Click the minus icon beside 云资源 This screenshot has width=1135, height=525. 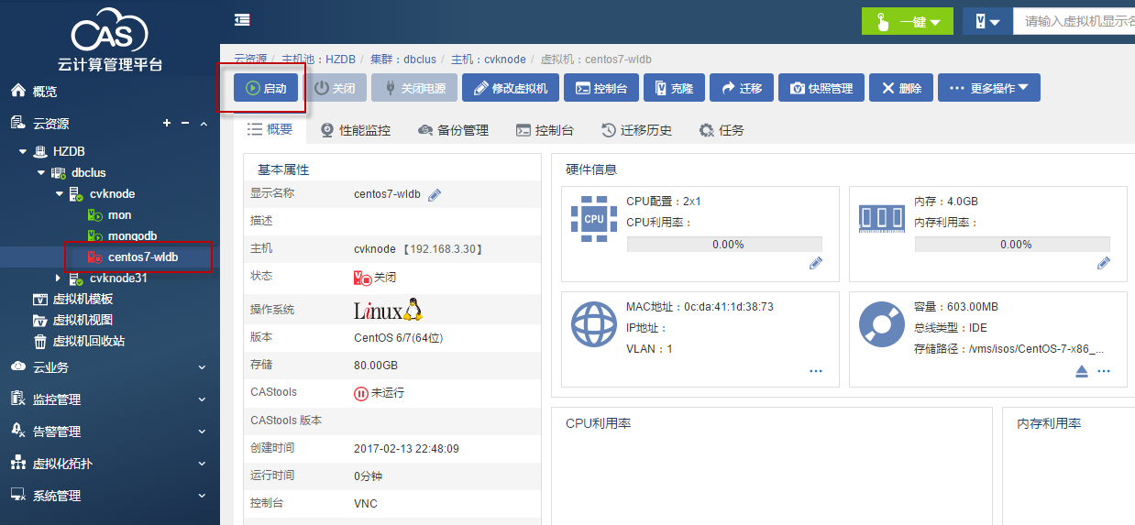184,123
